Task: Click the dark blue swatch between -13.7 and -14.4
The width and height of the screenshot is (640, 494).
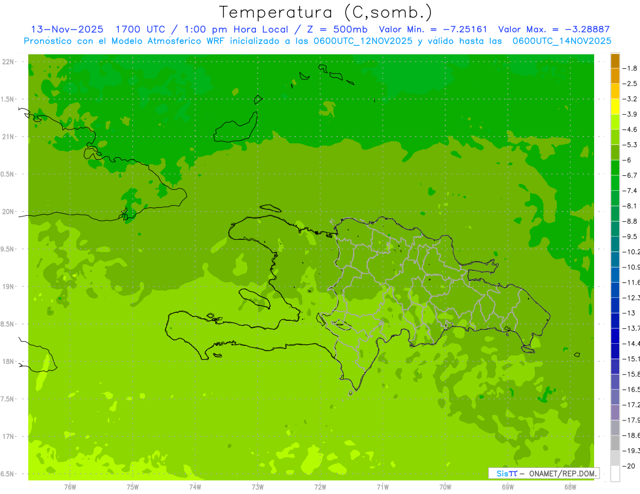Action: tap(615, 336)
